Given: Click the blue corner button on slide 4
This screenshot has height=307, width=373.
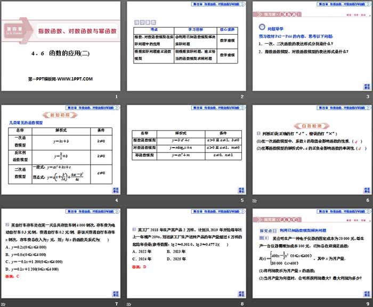Looking at the screenshot, I should tap(116, 190).
